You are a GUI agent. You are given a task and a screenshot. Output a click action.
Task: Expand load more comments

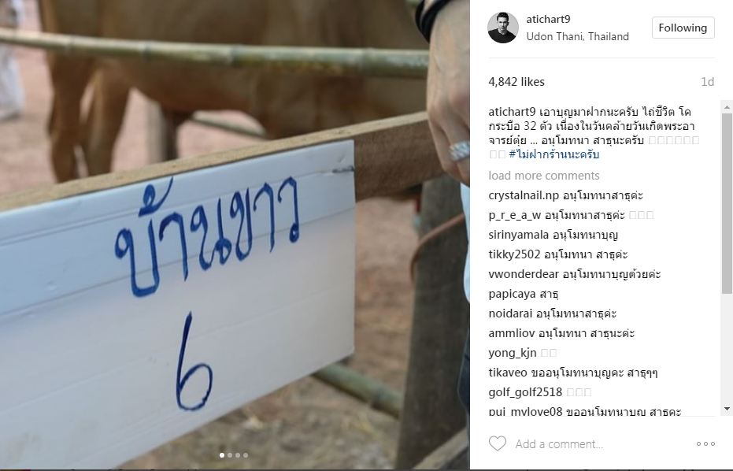coord(544,176)
